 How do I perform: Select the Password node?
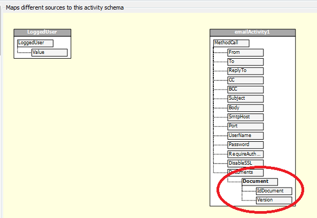point(245,145)
